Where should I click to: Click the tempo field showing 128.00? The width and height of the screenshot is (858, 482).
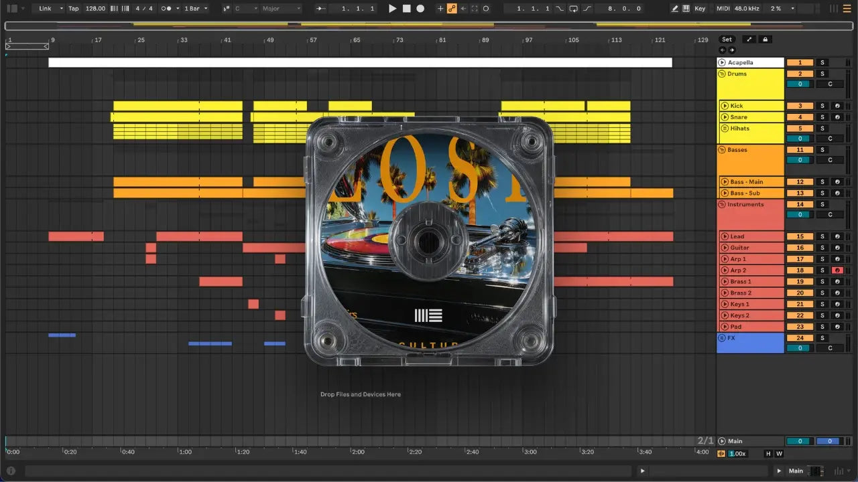[x=95, y=9]
